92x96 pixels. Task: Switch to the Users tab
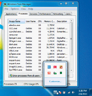point(68,14)
